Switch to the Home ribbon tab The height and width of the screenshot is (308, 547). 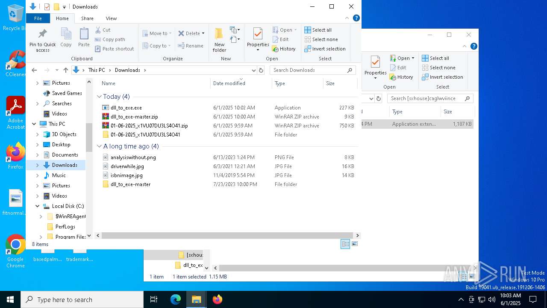[62, 18]
